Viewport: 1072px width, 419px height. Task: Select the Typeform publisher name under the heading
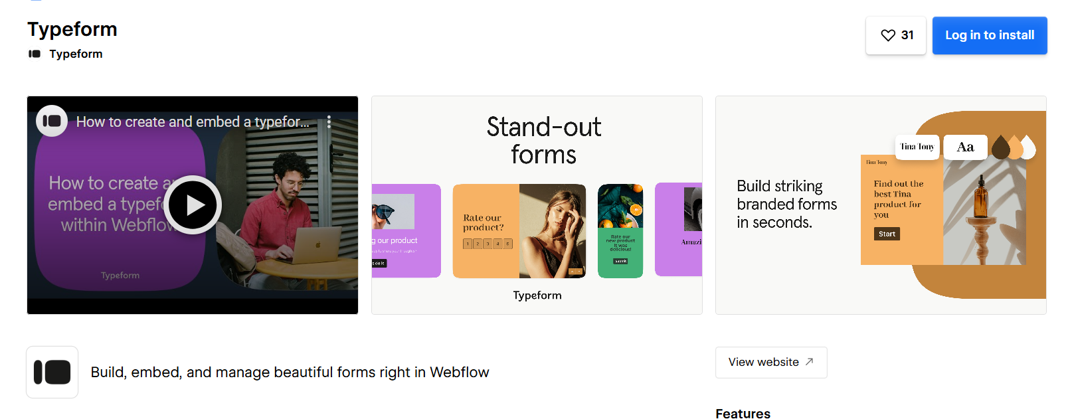75,54
